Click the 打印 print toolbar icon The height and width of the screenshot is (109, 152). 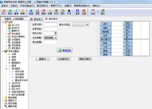[x=56, y=12]
